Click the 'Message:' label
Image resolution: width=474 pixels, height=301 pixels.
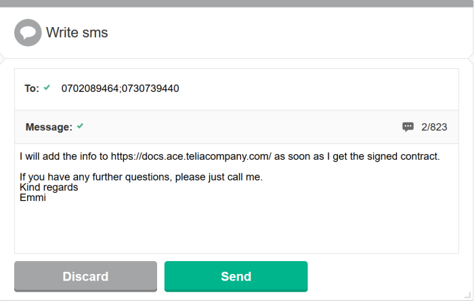[49, 126]
